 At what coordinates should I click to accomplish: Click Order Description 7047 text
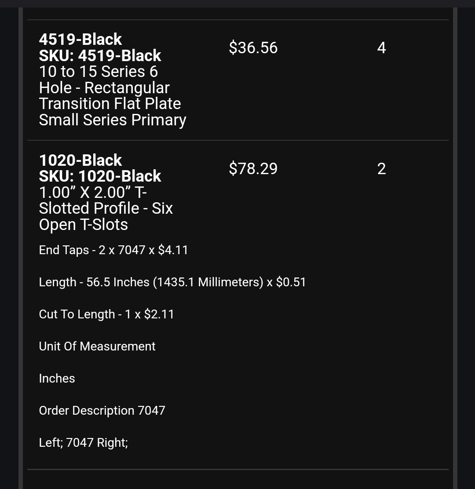coord(102,411)
